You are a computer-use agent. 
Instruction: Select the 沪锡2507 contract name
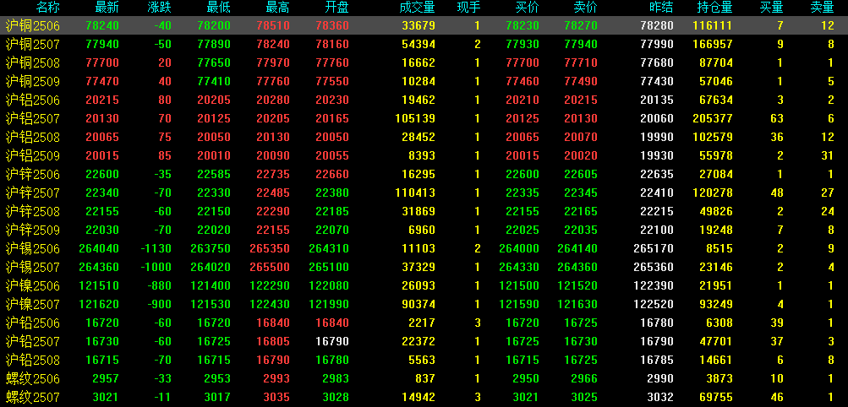pyautogui.click(x=32, y=267)
